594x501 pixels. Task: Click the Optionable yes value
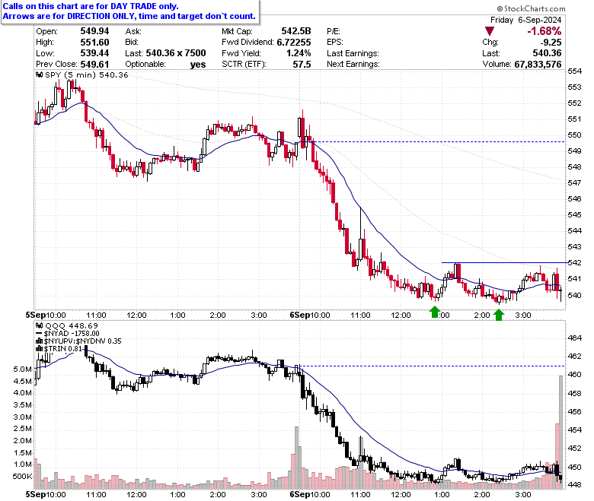click(198, 65)
